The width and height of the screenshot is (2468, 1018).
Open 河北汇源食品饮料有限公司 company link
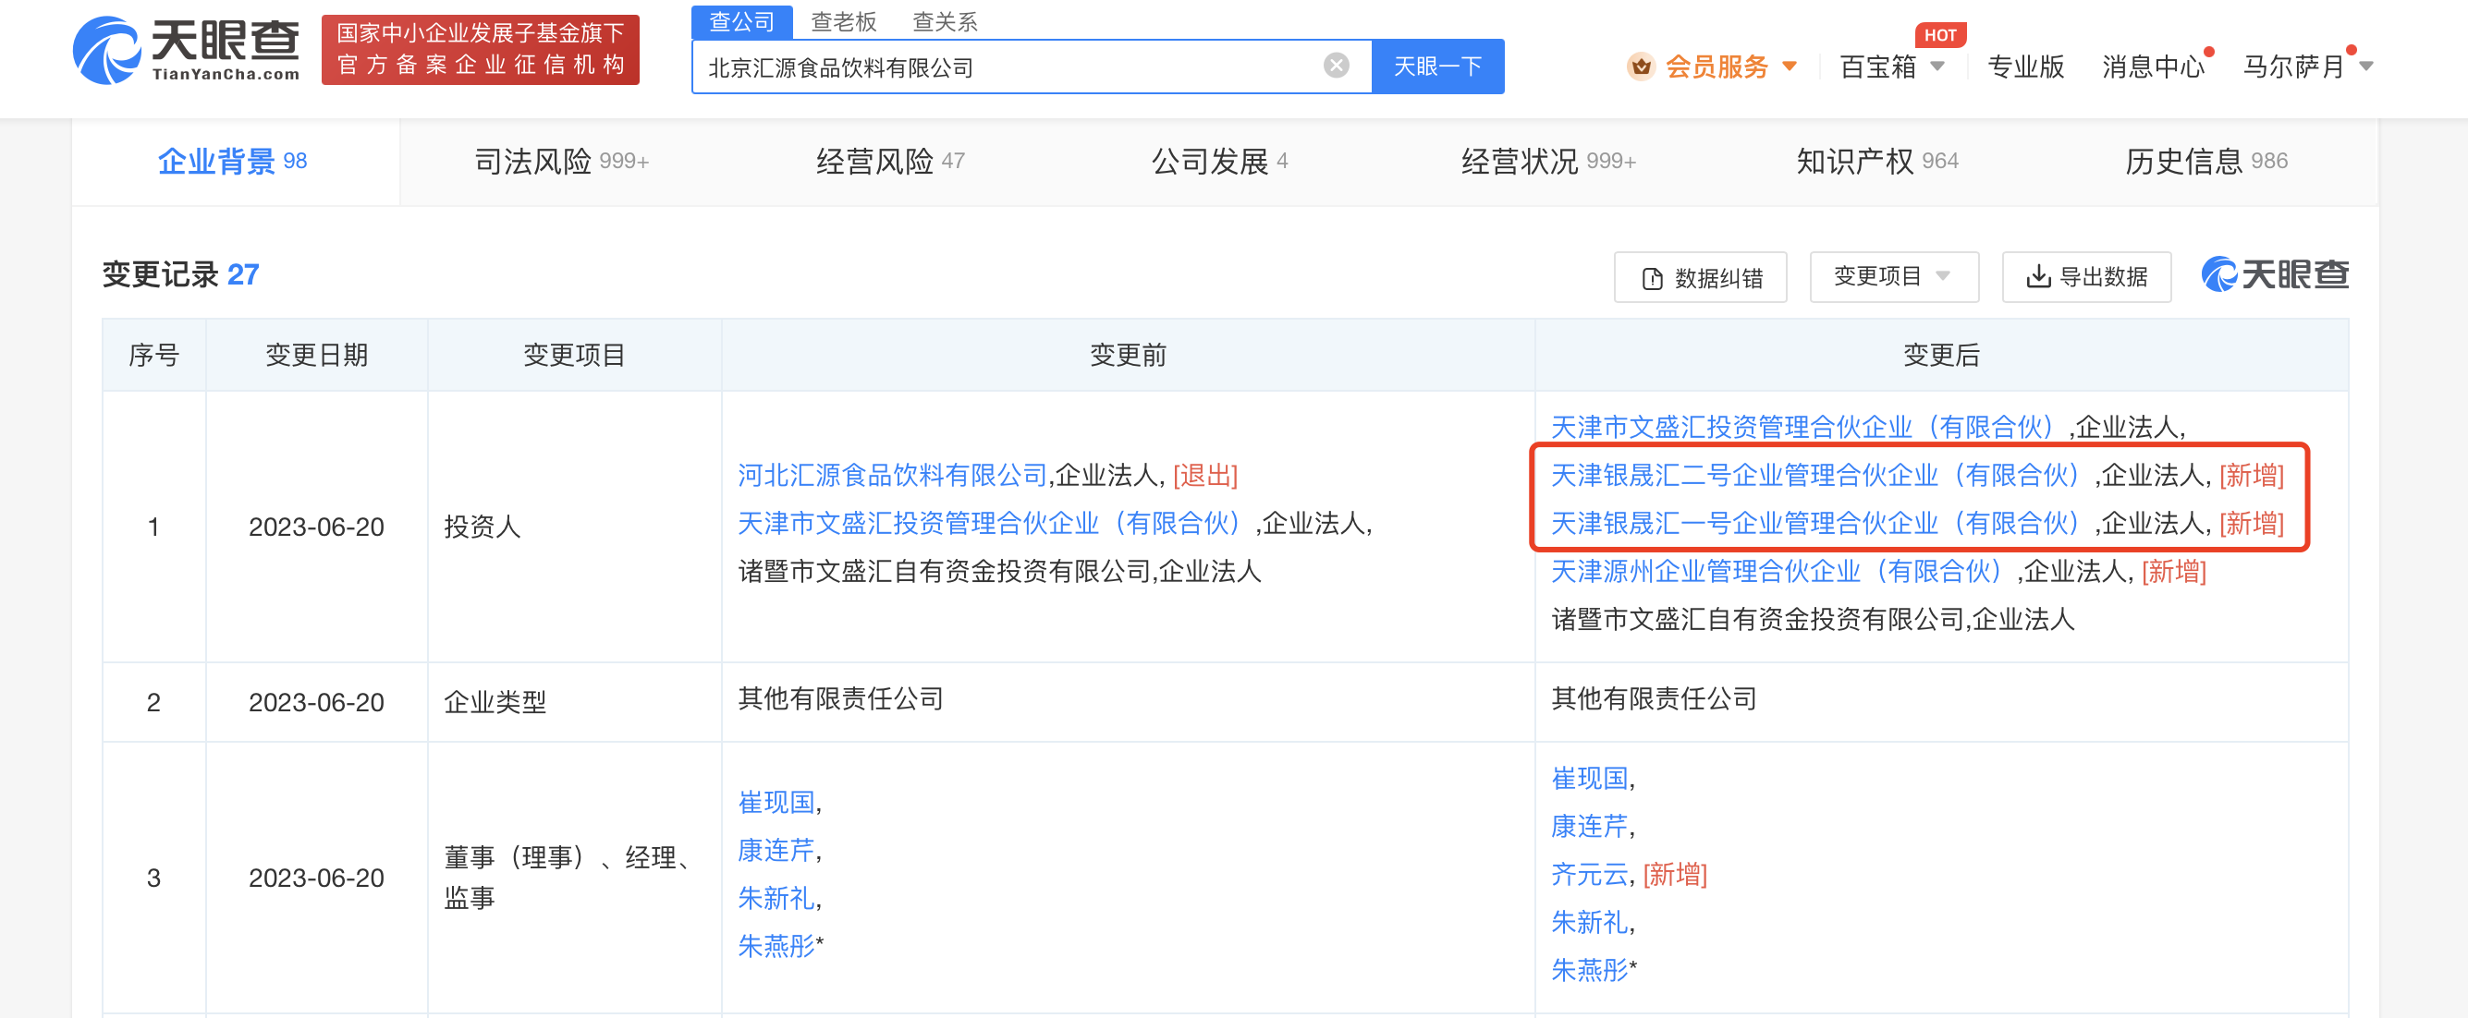892,475
